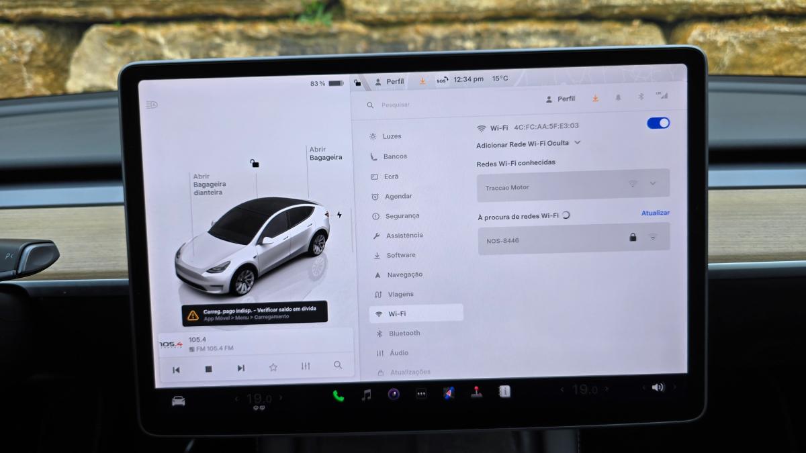The width and height of the screenshot is (806, 453).
Task: Tap the volume speaker icon
Action: point(657,387)
